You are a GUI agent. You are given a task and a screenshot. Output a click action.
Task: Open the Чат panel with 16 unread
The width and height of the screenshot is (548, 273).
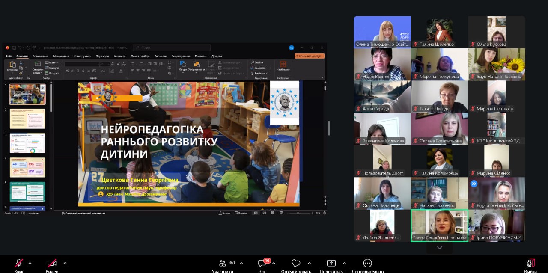262,263
